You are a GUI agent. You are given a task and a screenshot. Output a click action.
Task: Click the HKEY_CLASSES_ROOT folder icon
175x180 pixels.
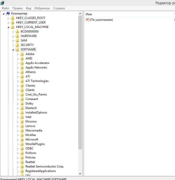[13, 18]
